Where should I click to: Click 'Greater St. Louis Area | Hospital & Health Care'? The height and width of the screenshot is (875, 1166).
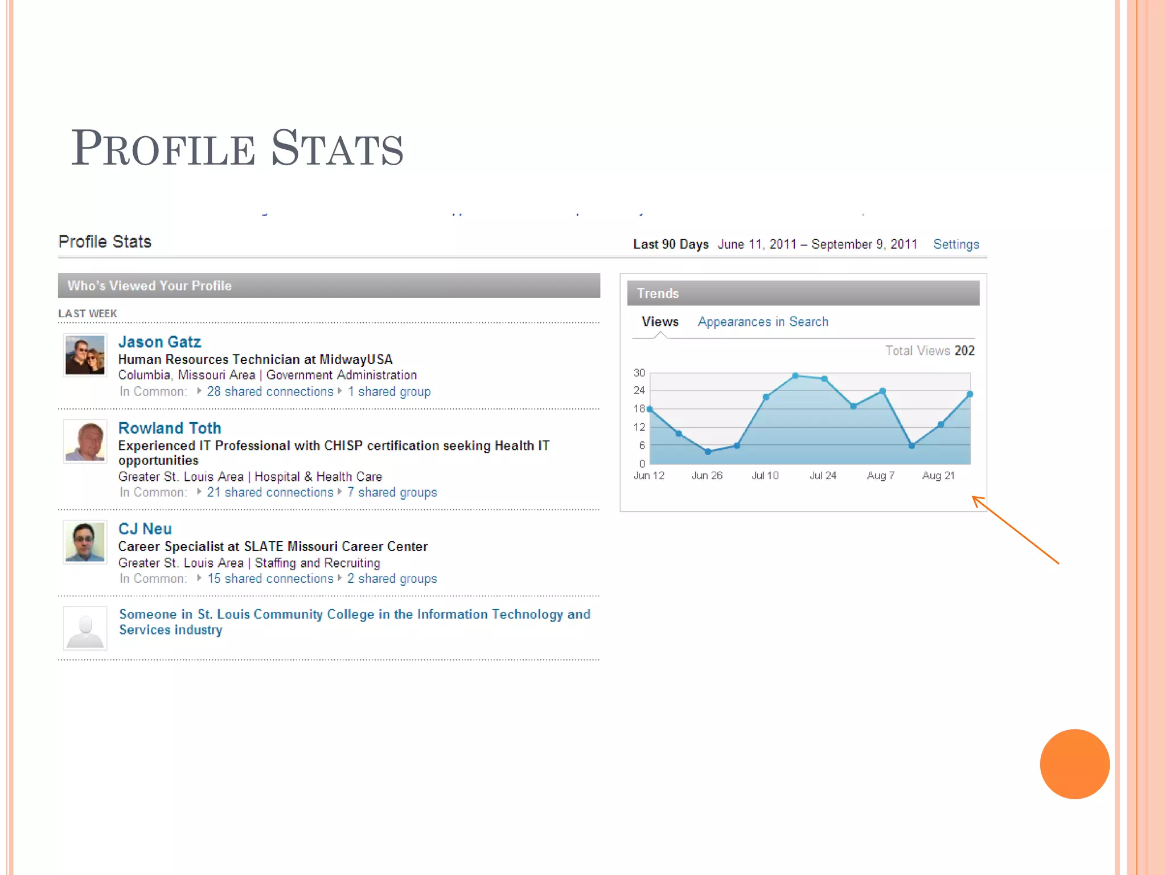[250, 477]
